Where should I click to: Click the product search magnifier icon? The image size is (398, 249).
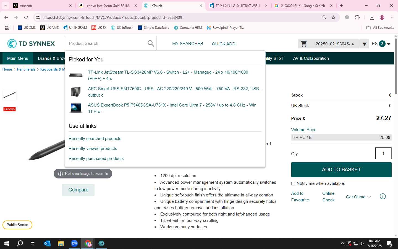coord(151,43)
